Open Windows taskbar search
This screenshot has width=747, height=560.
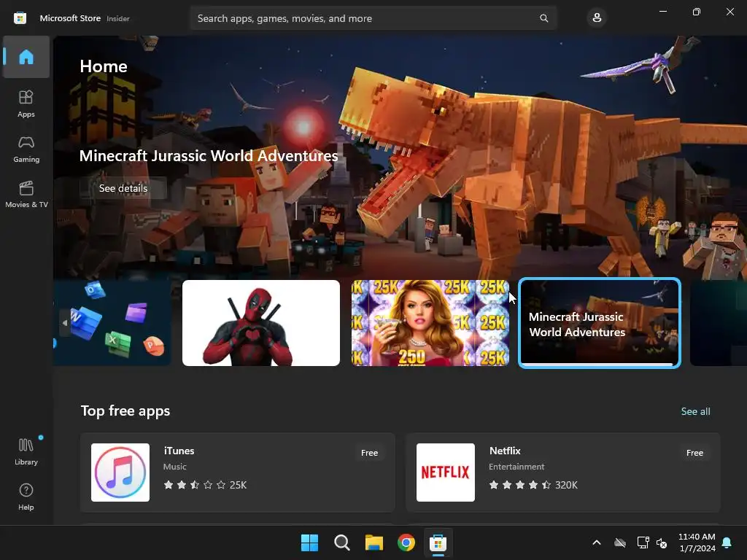pos(341,542)
